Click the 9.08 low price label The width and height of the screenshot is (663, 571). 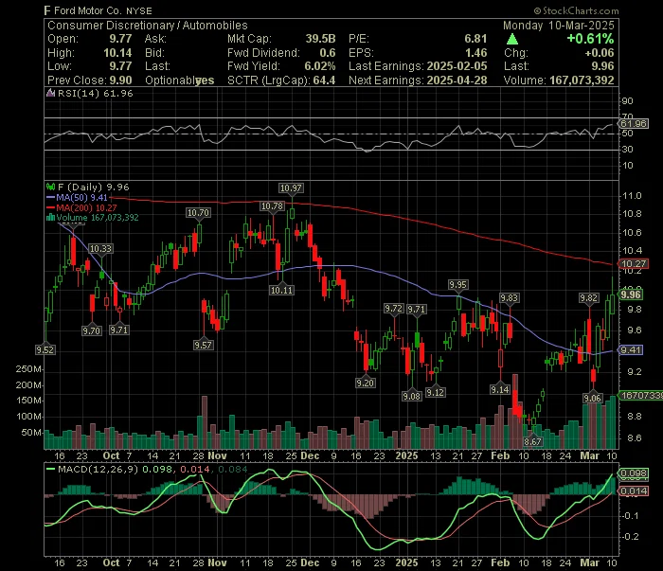tap(412, 397)
